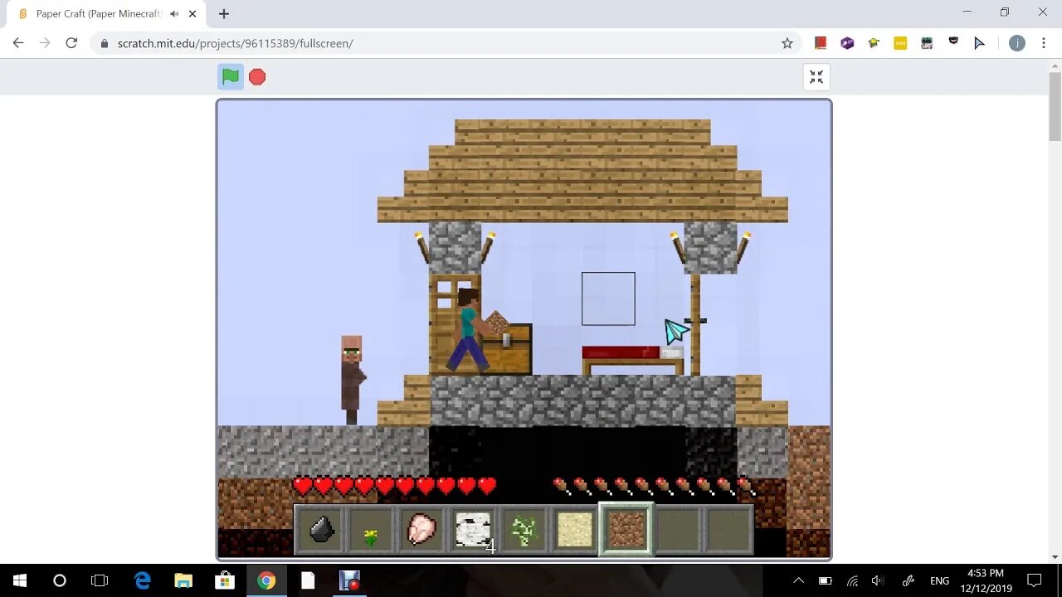Select the sapling hotbar slot
Screen dimensions: 1062x597
coord(524,529)
